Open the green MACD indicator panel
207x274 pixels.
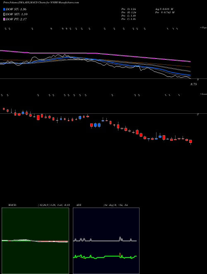35,241
